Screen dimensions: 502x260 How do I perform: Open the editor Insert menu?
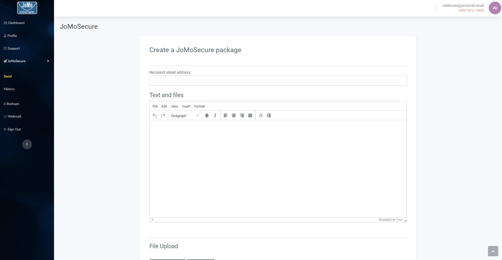click(x=186, y=106)
